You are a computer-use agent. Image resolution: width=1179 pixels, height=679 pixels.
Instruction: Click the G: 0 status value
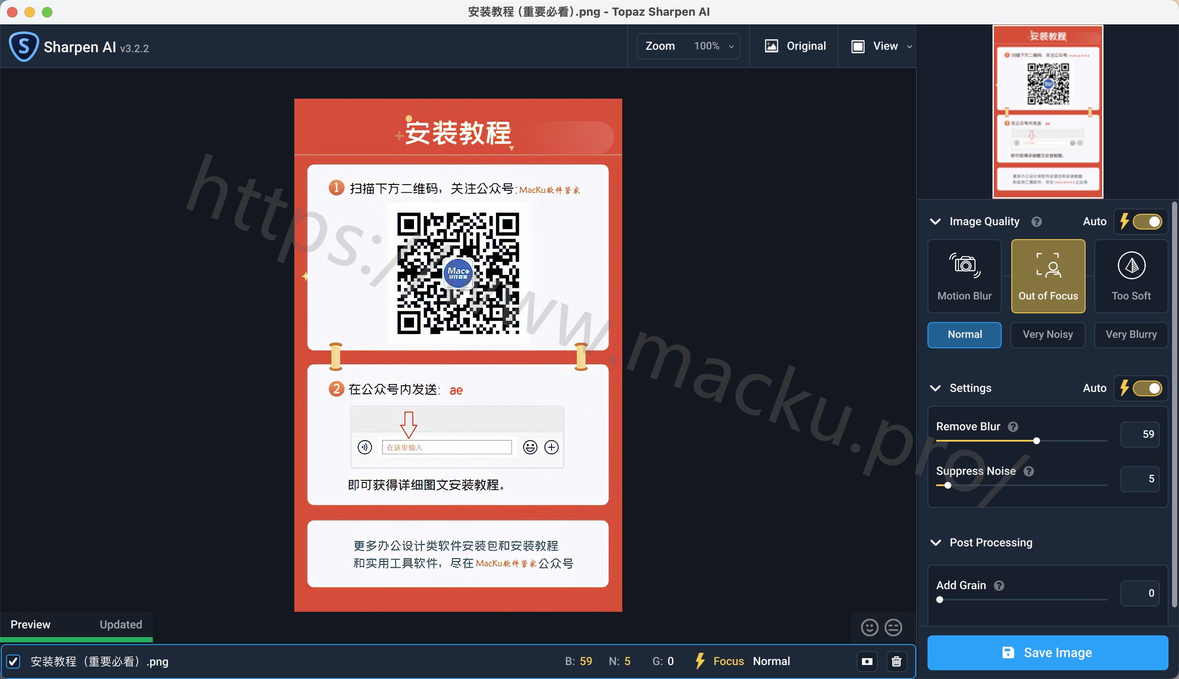click(x=662, y=661)
